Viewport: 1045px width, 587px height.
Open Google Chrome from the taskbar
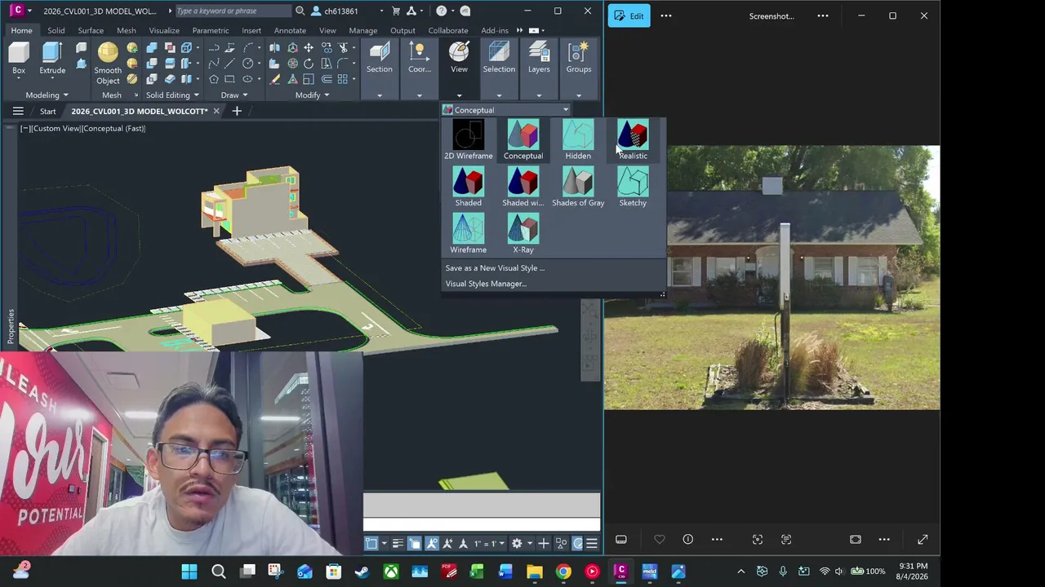[563, 572]
